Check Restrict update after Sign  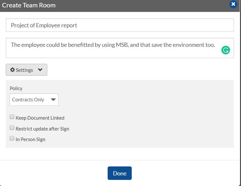(x=12, y=128)
